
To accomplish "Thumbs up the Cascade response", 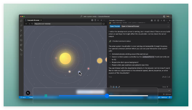I will [x=165, y=77].
